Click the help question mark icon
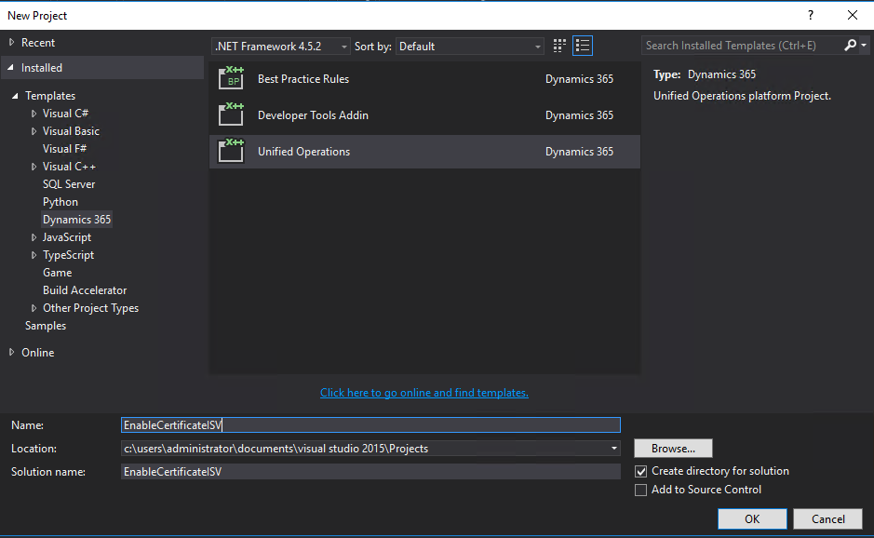 point(811,15)
